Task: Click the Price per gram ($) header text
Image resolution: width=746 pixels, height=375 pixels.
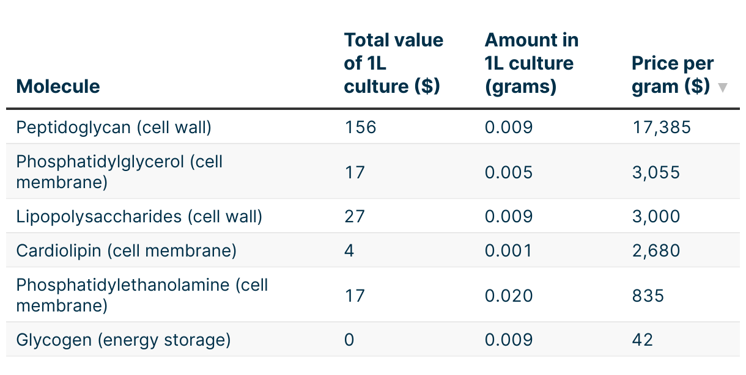Action: tap(672, 75)
